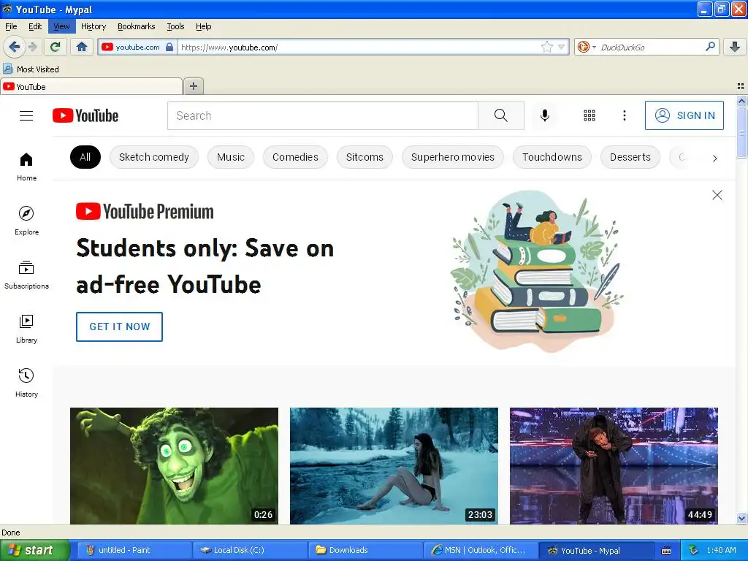The width and height of the screenshot is (748, 561).
Task: Focus the YouTube Search input field
Action: click(322, 115)
